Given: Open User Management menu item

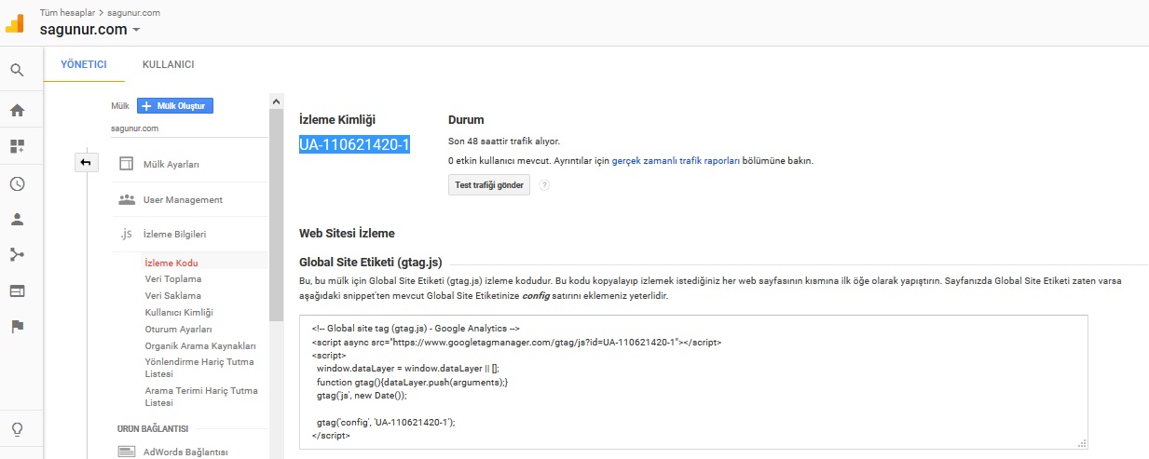Looking at the screenshot, I should (183, 199).
